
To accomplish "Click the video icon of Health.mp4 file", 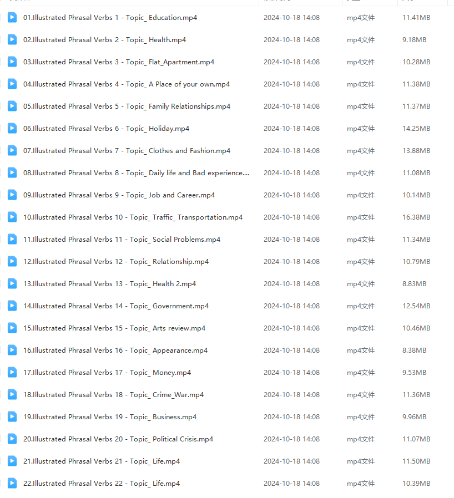I will pyautogui.click(x=12, y=39).
